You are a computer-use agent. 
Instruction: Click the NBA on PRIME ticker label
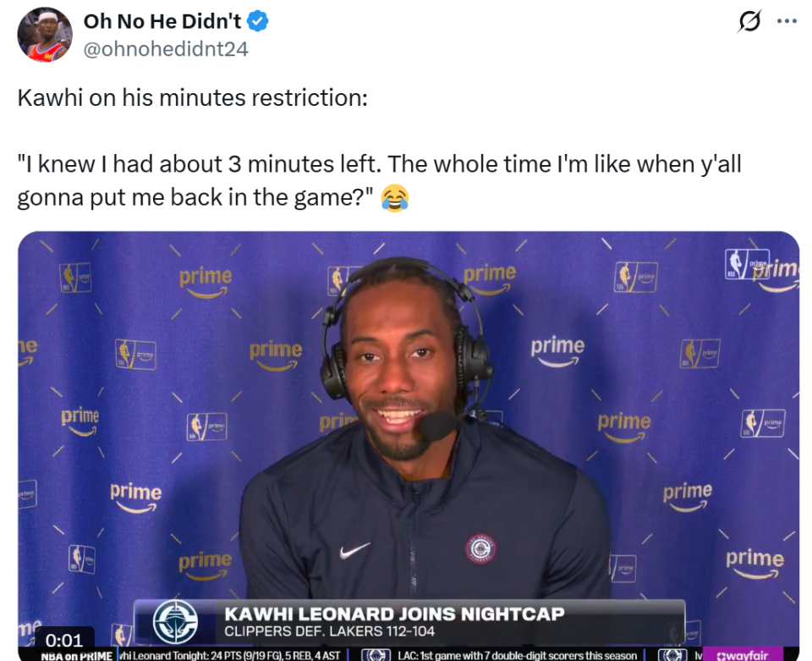pyautogui.click(x=77, y=656)
